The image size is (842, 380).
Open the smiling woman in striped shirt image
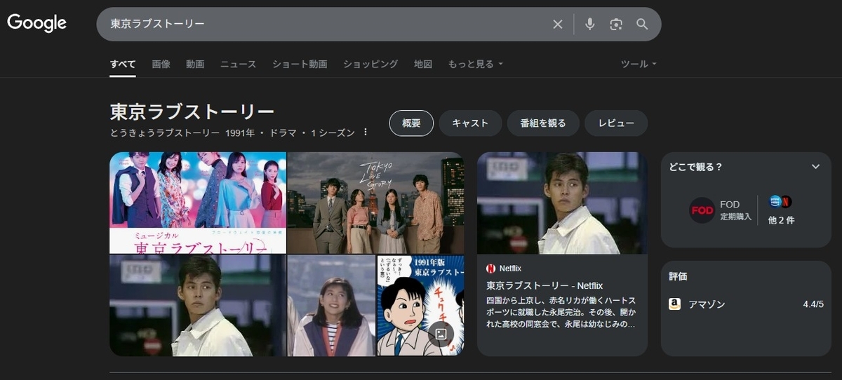point(331,306)
